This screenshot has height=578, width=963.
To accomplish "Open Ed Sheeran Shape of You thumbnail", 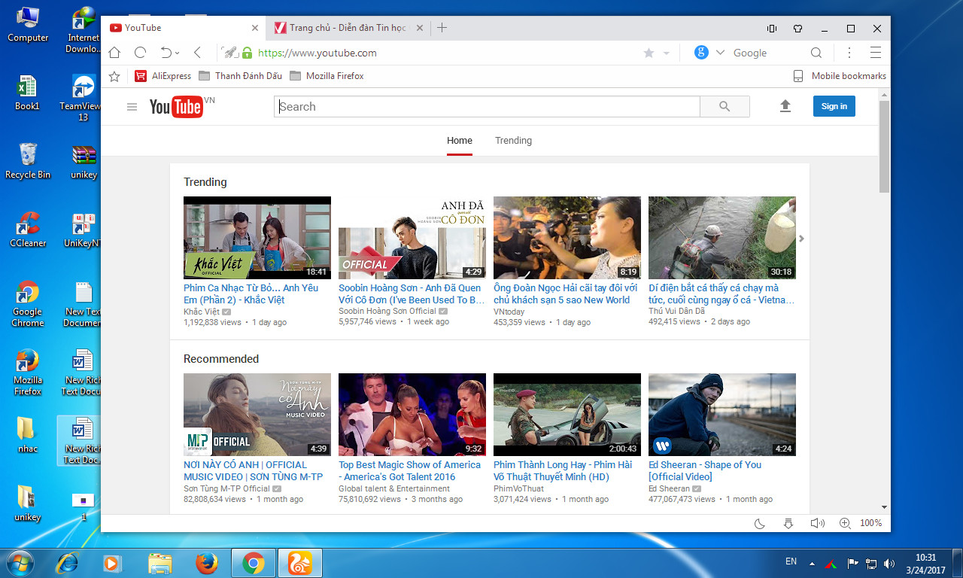I will [x=722, y=415].
